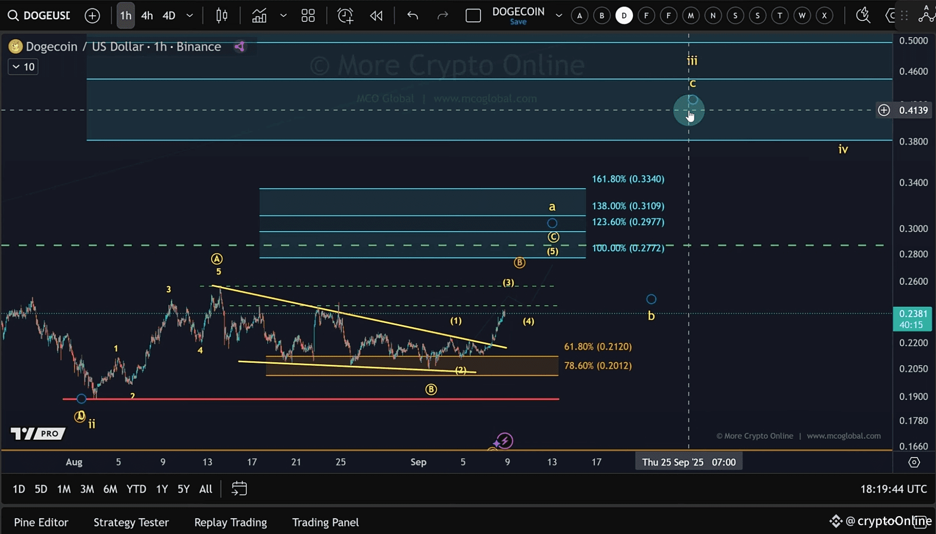Select the 4h timeframe
936x534 pixels.
(x=147, y=15)
